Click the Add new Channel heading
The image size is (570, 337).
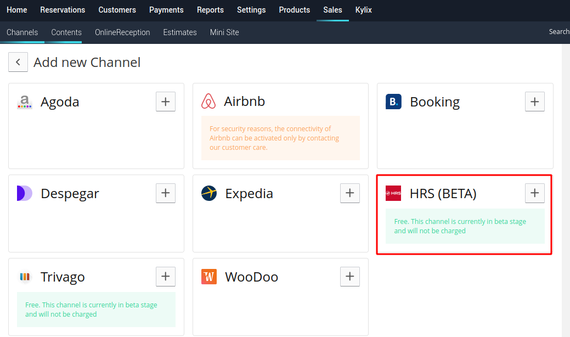pos(87,62)
